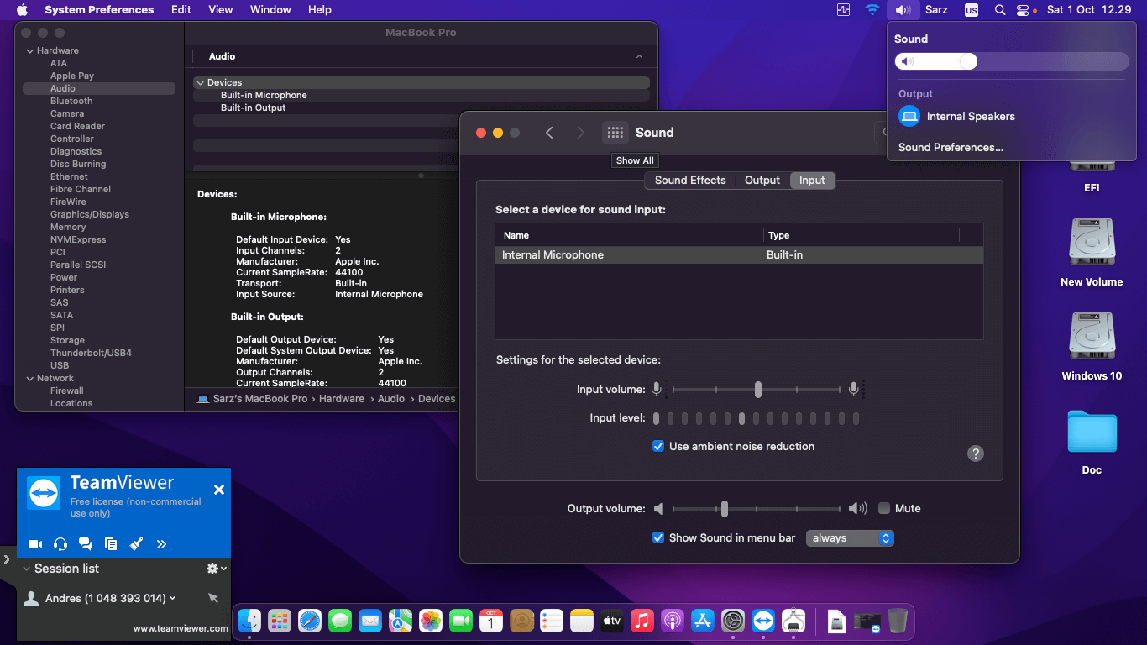Image resolution: width=1147 pixels, height=645 pixels.
Task: Open Control Center in menu bar
Action: pyautogui.click(x=1023, y=10)
